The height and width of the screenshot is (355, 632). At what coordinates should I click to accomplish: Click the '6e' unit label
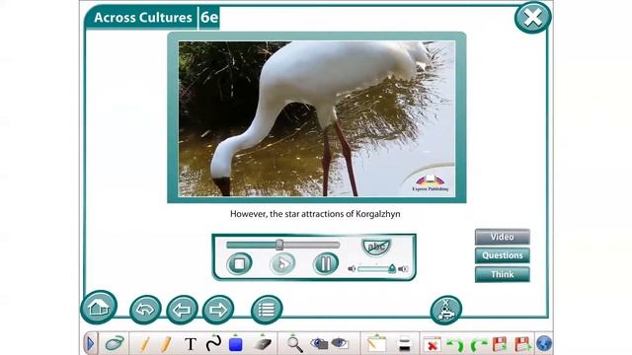[x=209, y=18]
